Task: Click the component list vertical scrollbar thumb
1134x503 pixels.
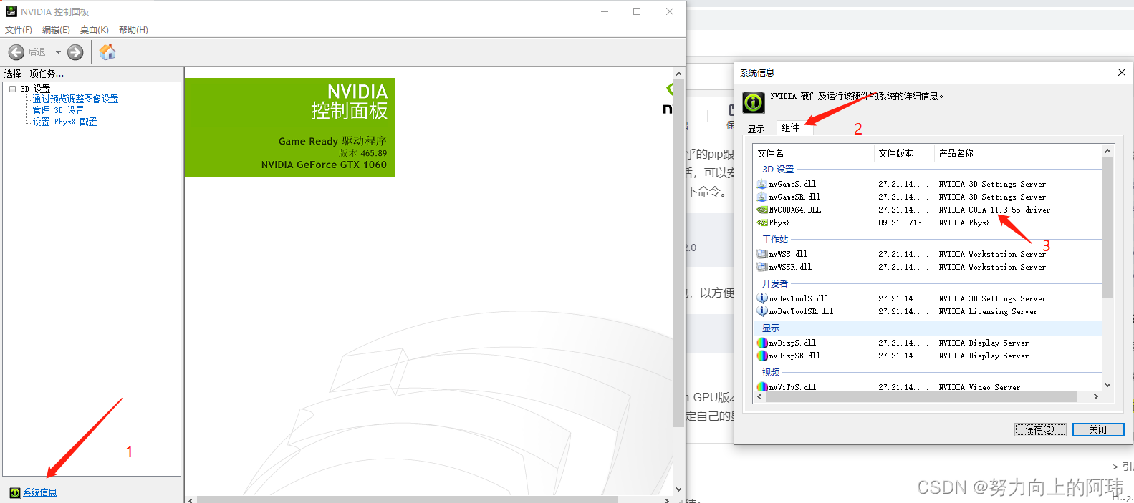Action: [x=1107, y=228]
